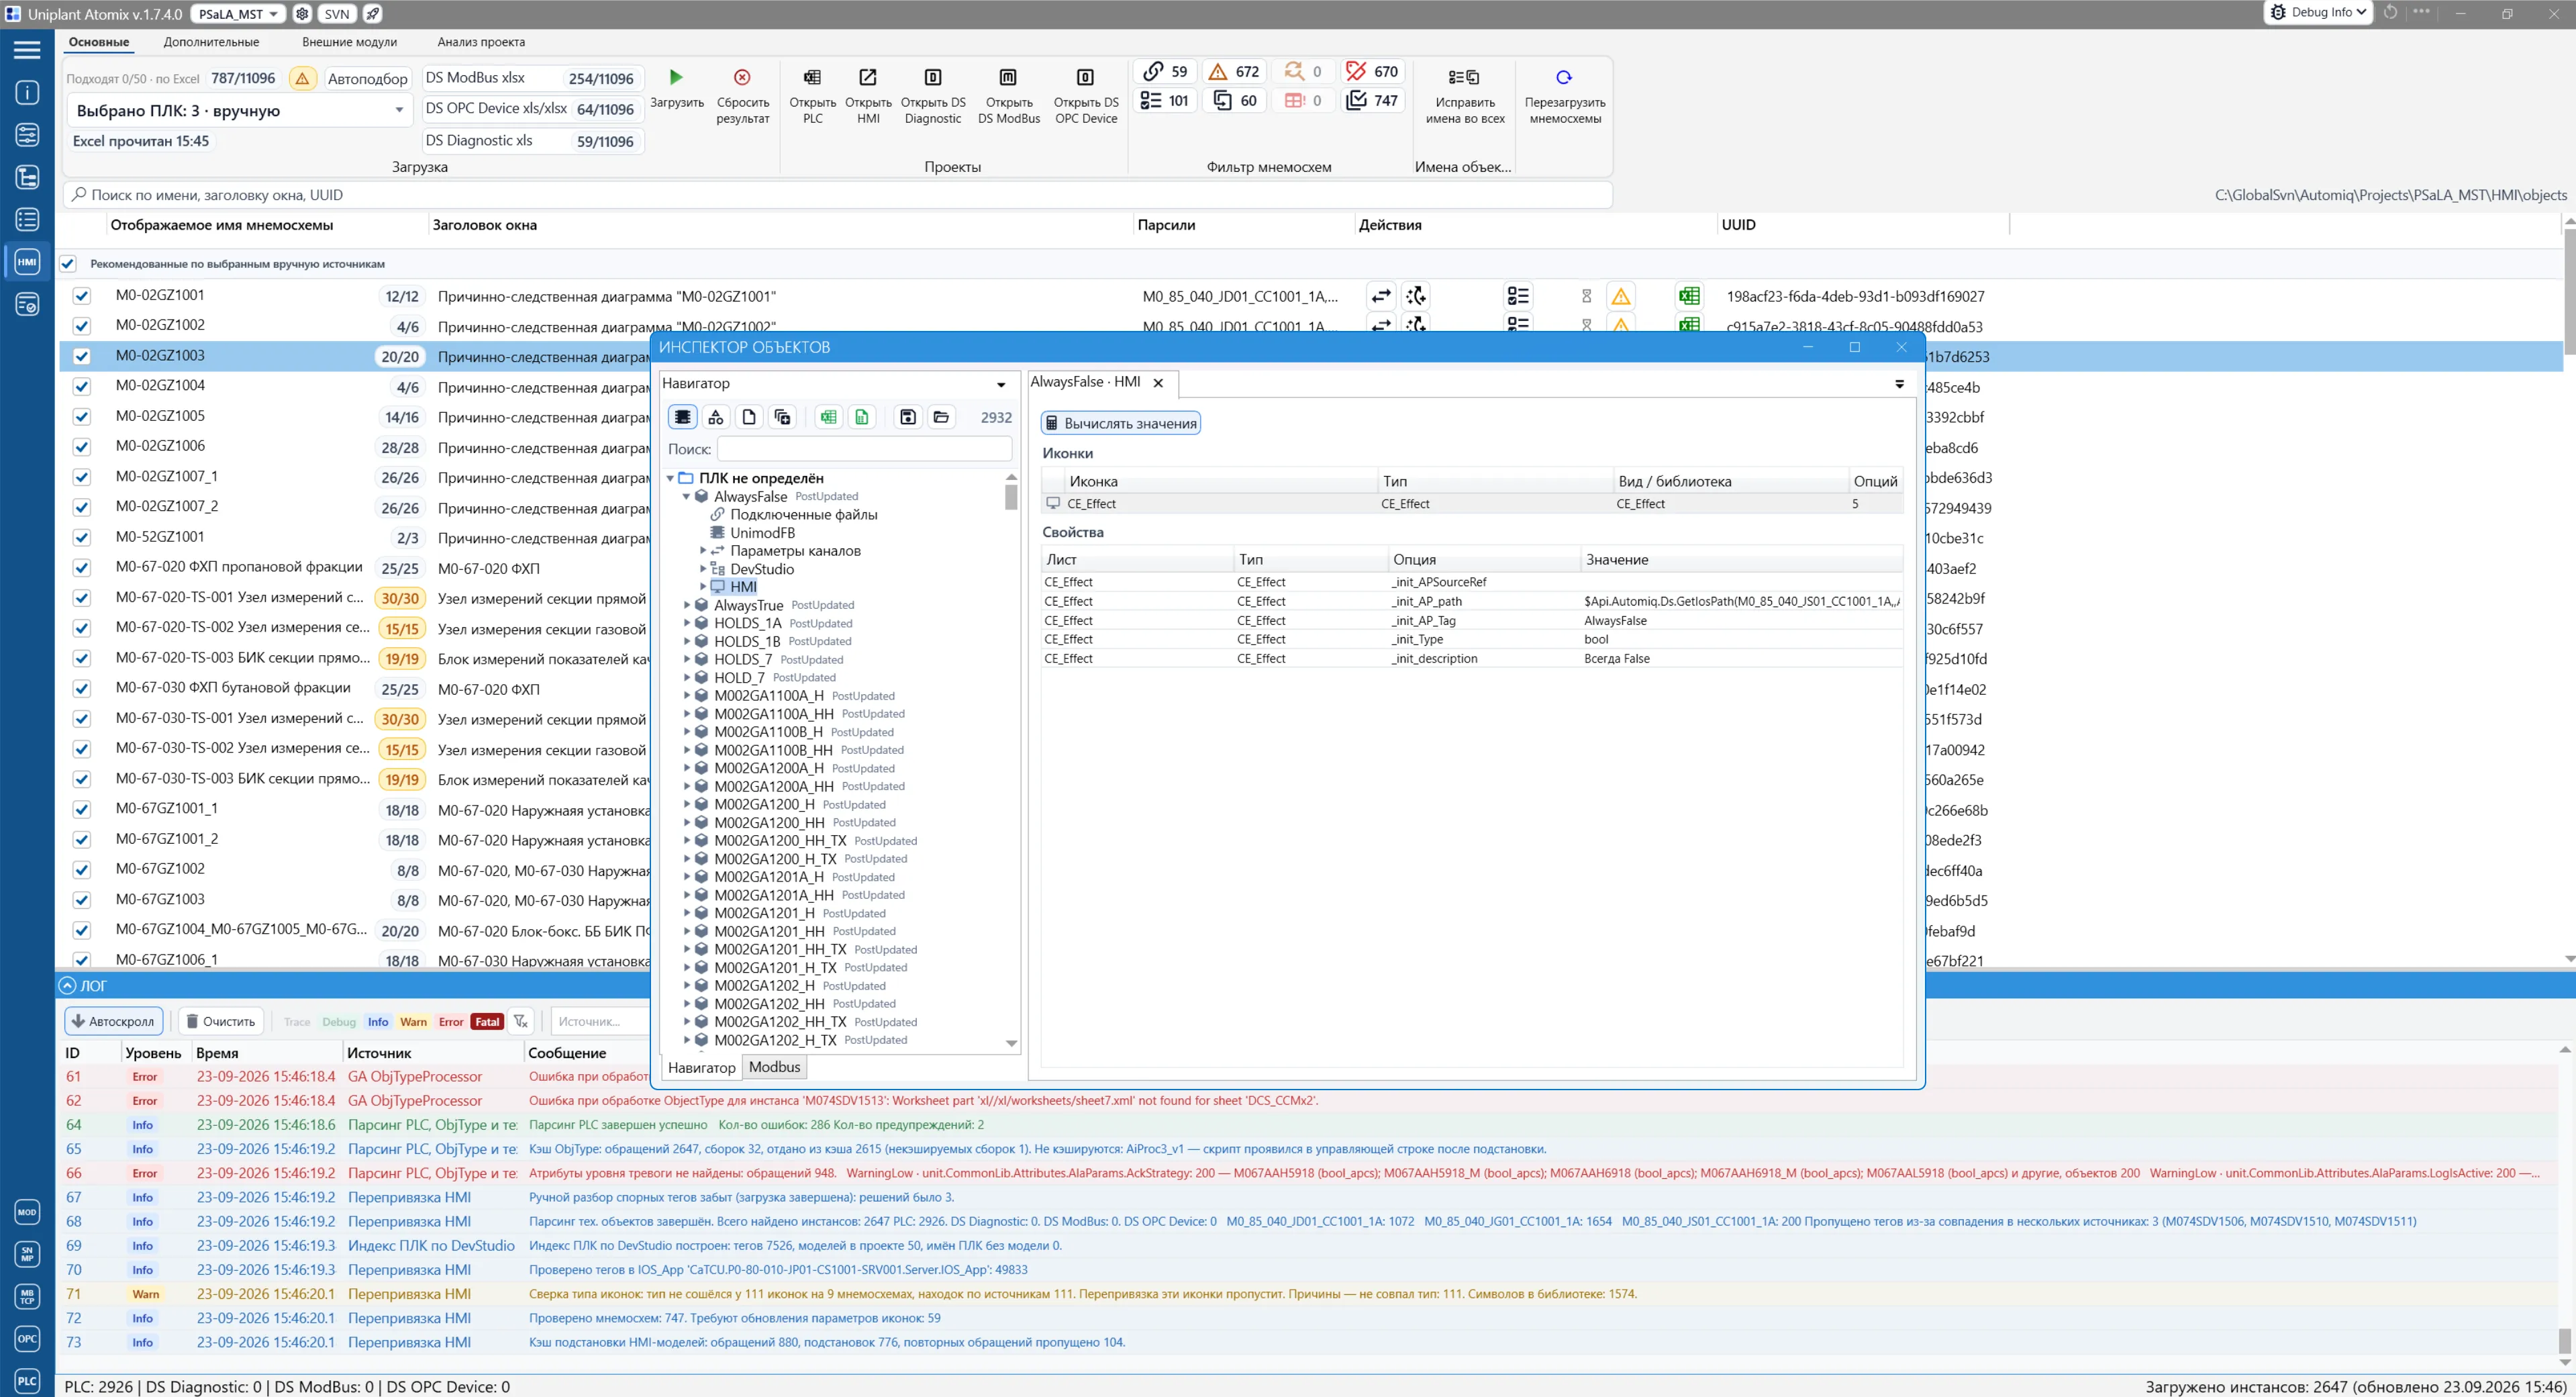Click the chip icon in Navigator toolbar
The image size is (2576, 1397).
coord(682,417)
